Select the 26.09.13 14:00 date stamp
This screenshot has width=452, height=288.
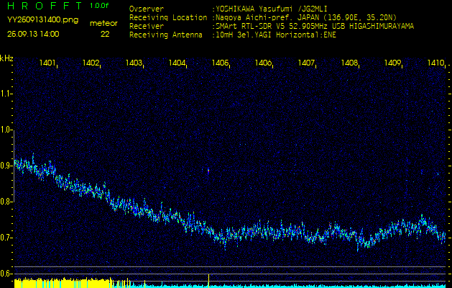point(34,34)
